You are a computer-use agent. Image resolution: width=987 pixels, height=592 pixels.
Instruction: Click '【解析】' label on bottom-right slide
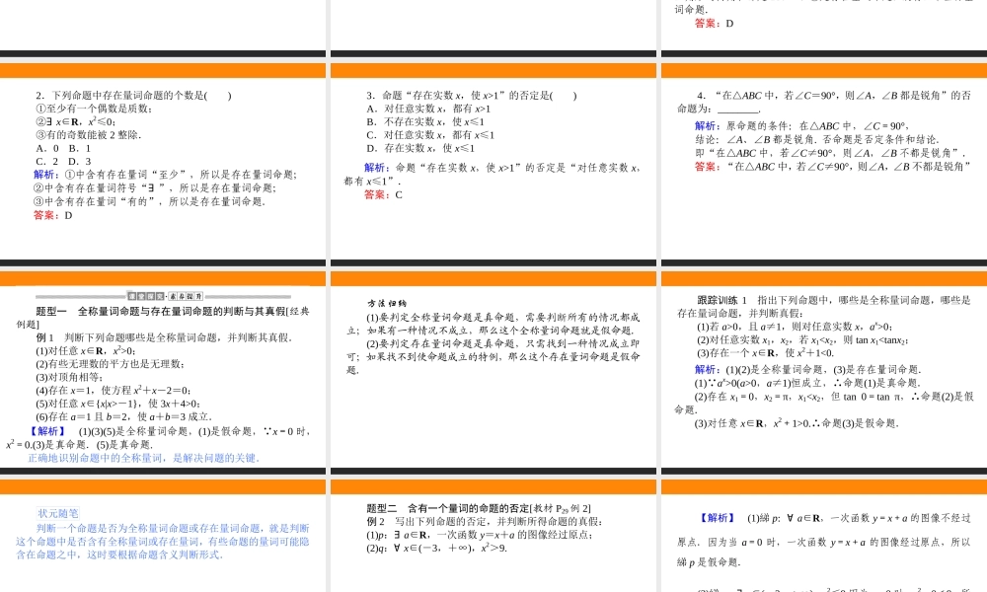coord(719,518)
